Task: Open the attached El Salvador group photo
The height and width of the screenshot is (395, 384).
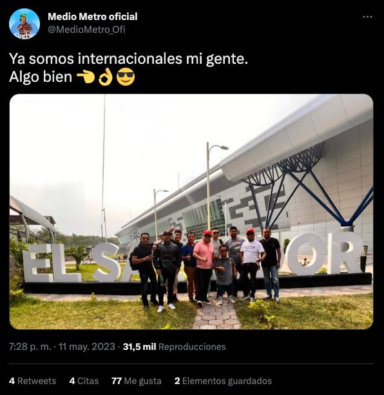Action: coord(191,211)
